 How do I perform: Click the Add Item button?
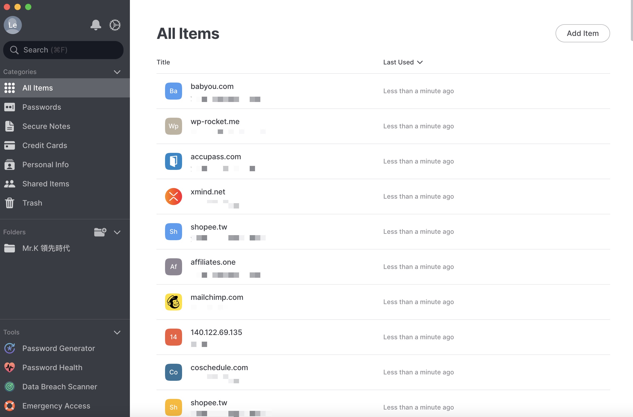pyautogui.click(x=583, y=33)
